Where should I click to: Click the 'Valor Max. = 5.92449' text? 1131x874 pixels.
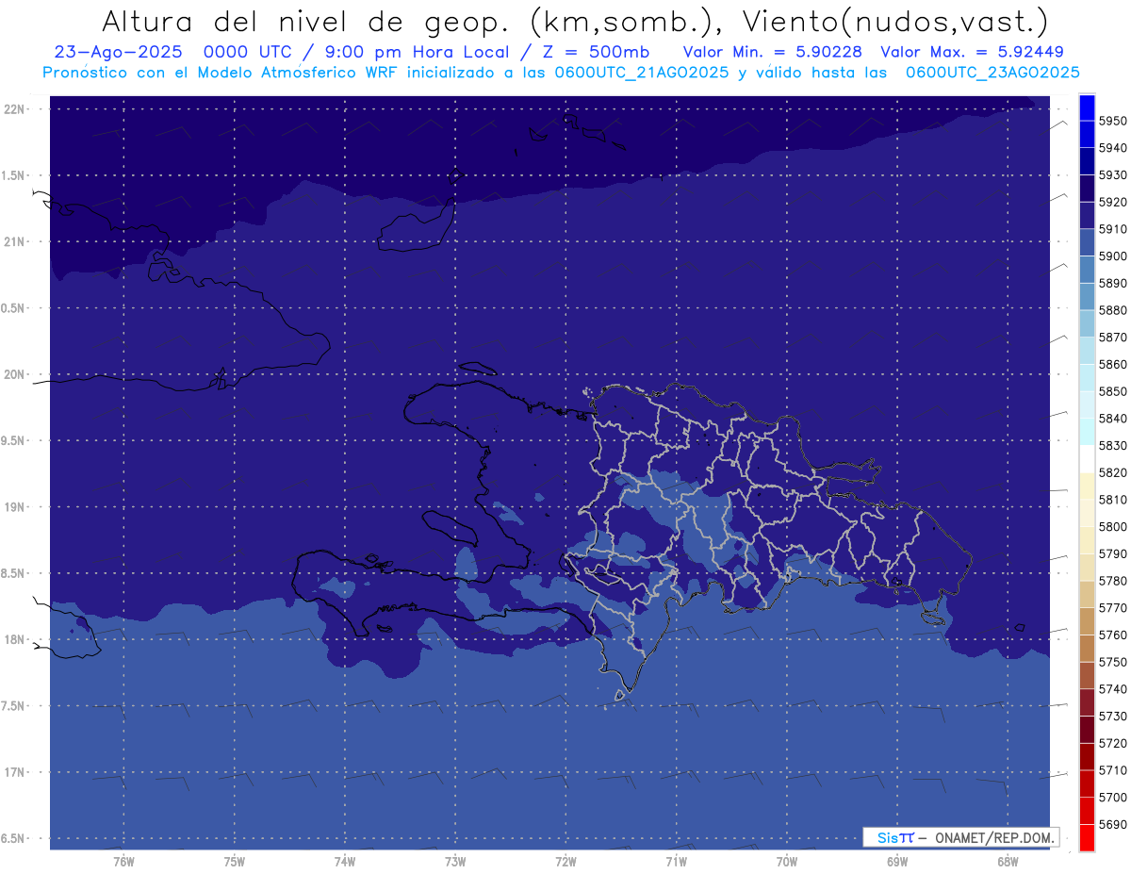click(972, 52)
